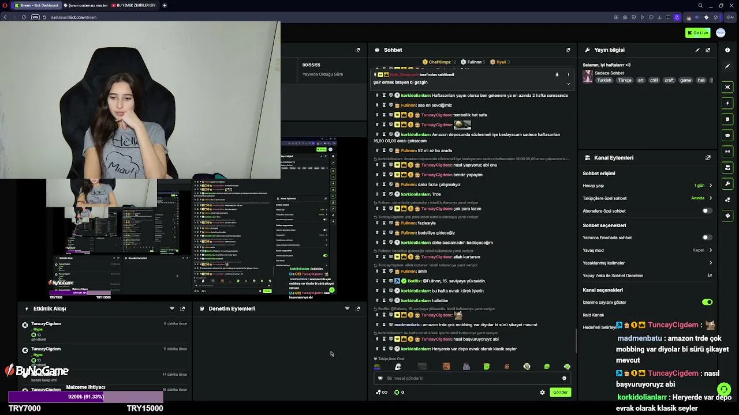Screen dimensions: 739x415
Task: Click the 9200₺ donation progress bar
Action: click(86, 397)
